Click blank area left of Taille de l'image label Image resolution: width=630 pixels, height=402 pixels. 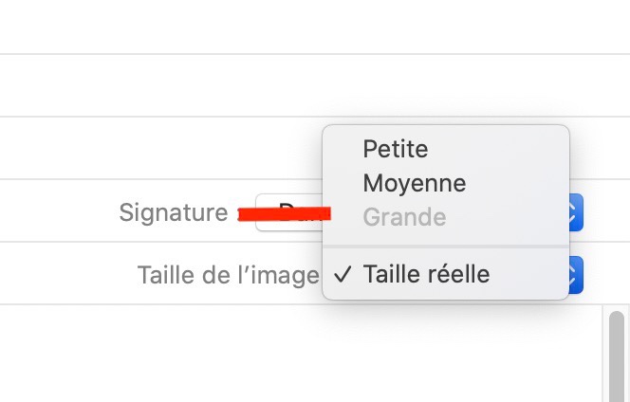[66, 275]
